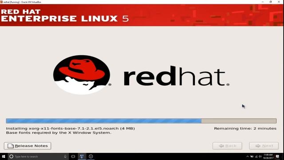This screenshot has width=284, height=160.
Task: Open the Windows Start menu
Action: pyautogui.click(x=4, y=156)
